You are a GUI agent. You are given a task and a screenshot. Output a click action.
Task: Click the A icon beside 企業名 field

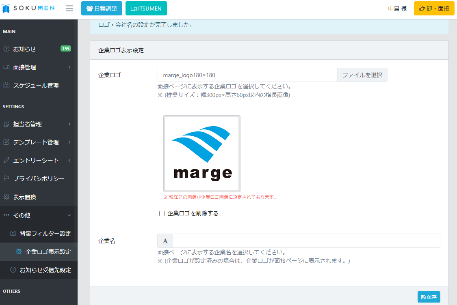[165, 241]
